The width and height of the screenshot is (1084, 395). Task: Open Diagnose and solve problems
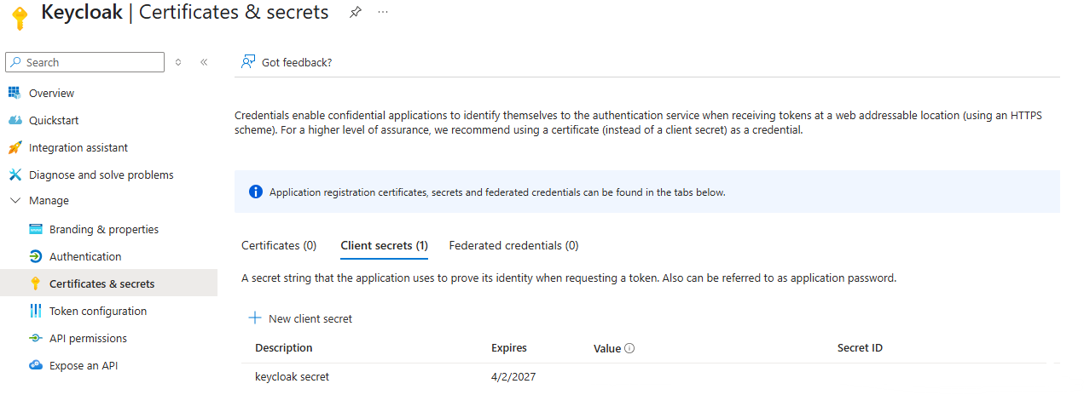coord(101,175)
